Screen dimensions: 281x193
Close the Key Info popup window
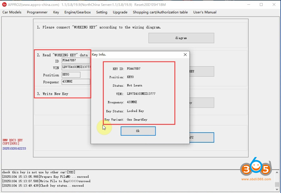click(x=185, y=54)
